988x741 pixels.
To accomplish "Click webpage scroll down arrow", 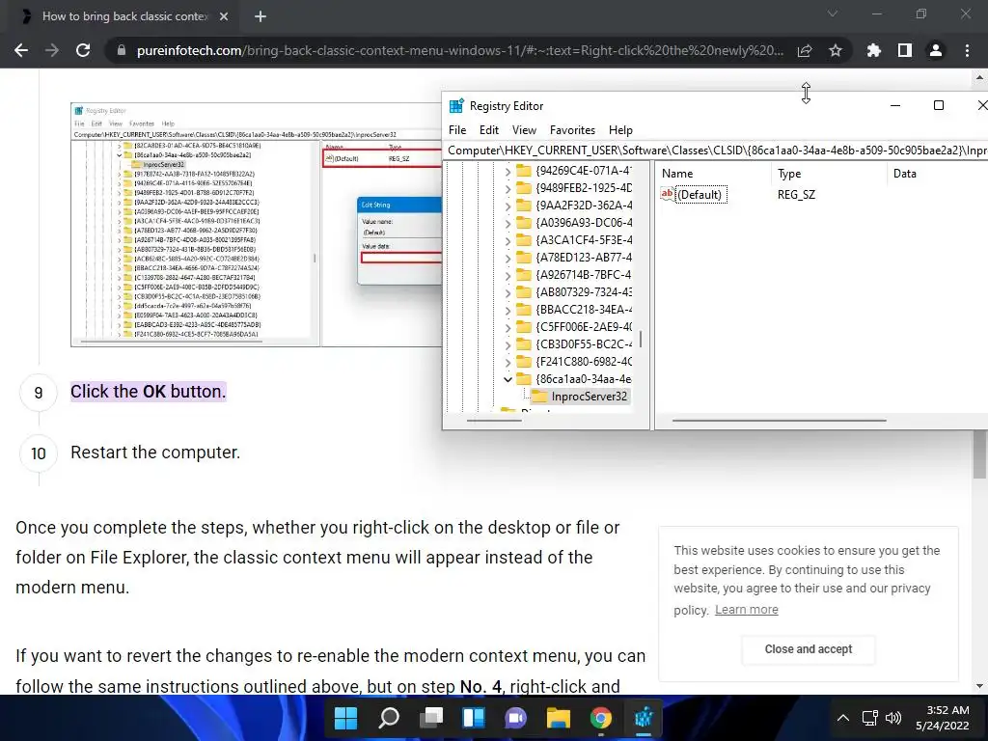I will coord(979,686).
